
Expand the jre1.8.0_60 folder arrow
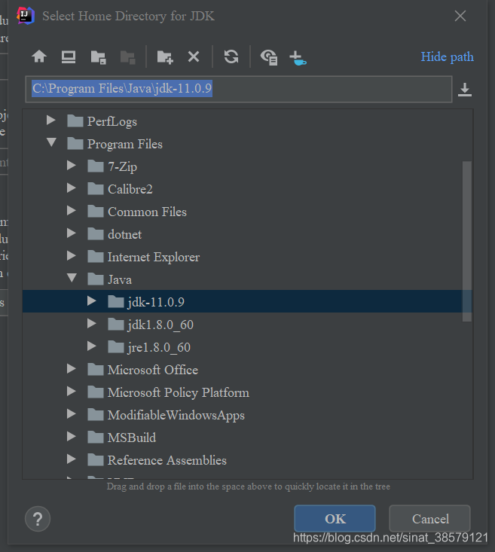pos(92,346)
